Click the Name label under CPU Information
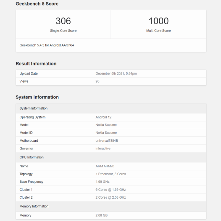This screenshot has height=221, width=221. pos(24,166)
